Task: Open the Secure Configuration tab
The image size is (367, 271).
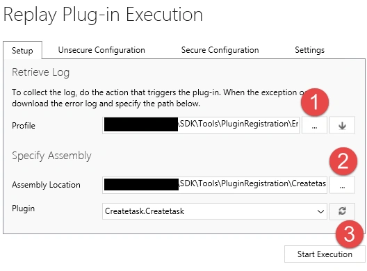Action: [x=220, y=50]
